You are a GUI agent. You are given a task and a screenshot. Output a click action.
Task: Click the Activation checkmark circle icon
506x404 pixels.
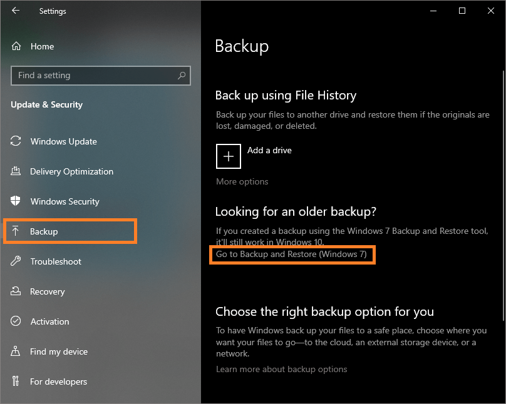[16, 321]
